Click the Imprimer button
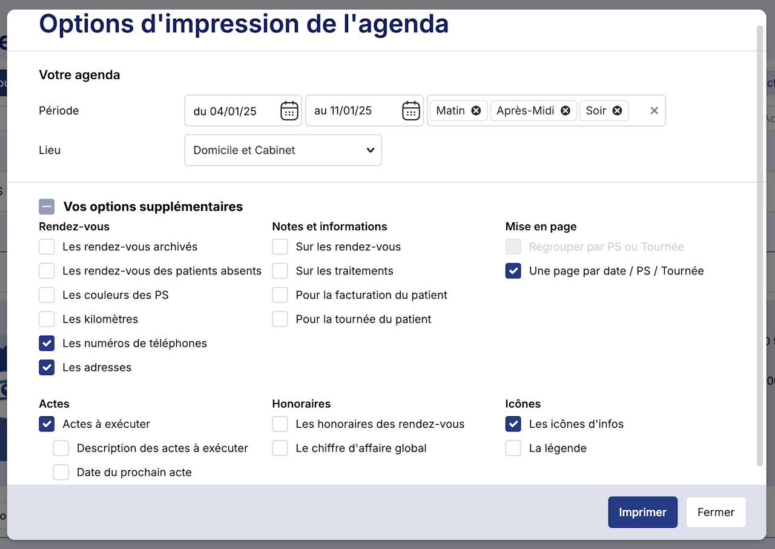Screen dimensions: 775x549 coord(642,512)
